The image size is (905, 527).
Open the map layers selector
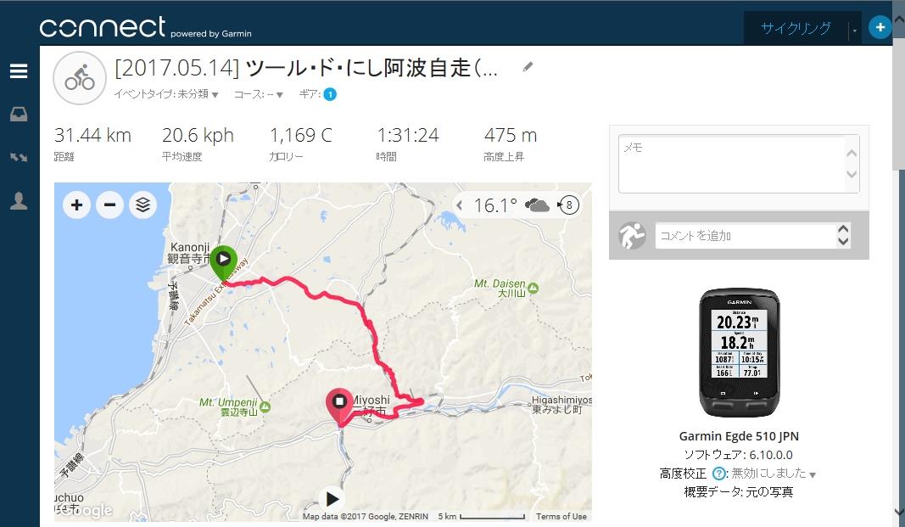(x=143, y=205)
